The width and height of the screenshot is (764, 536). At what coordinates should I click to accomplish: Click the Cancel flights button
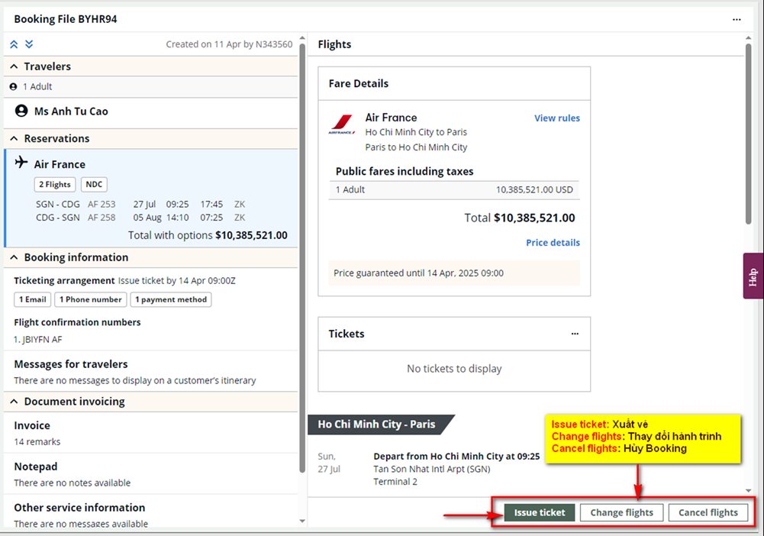(x=708, y=512)
